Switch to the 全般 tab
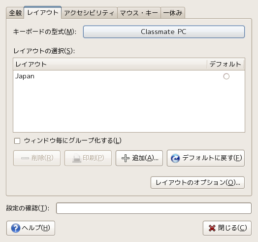The image size is (258, 242). pos(15,13)
